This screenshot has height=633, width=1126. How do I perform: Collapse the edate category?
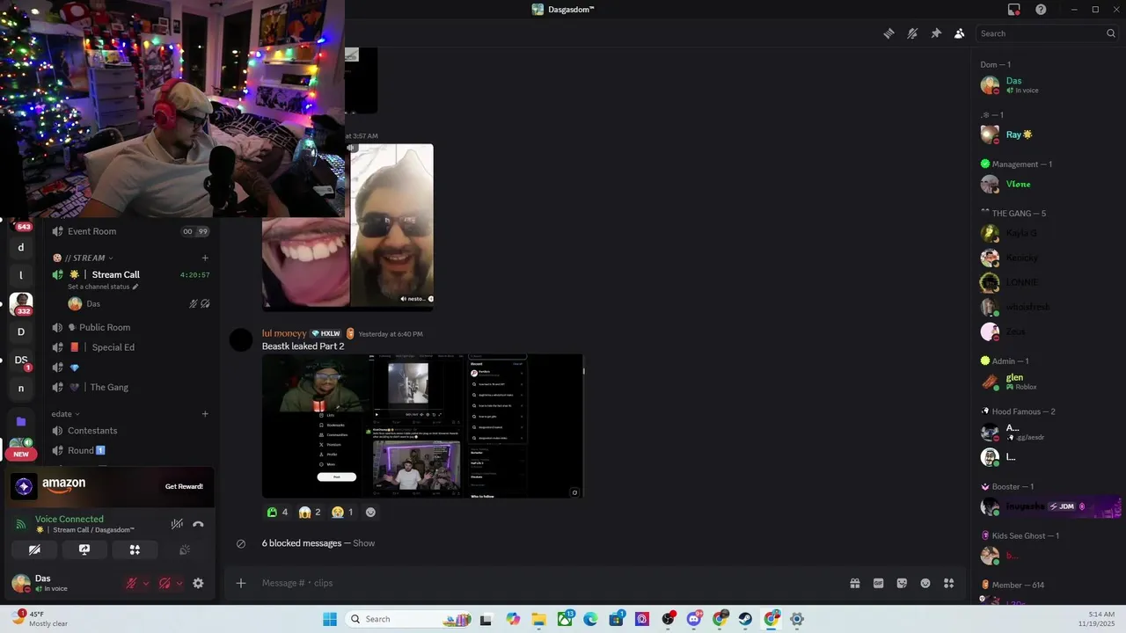coord(65,414)
